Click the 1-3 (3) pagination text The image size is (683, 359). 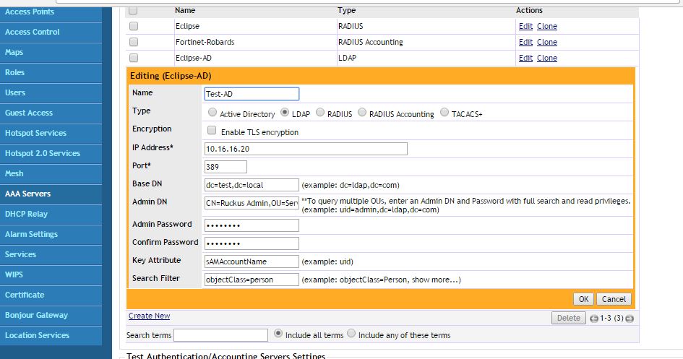tap(611, 318)
